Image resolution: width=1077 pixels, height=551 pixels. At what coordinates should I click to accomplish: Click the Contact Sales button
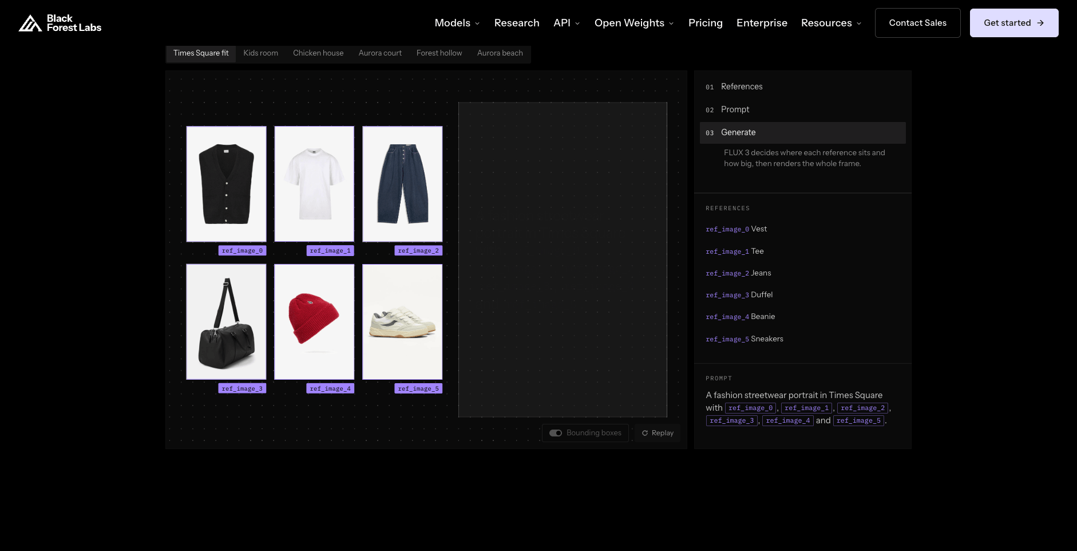pyautogui.click(x=917, y=23)
